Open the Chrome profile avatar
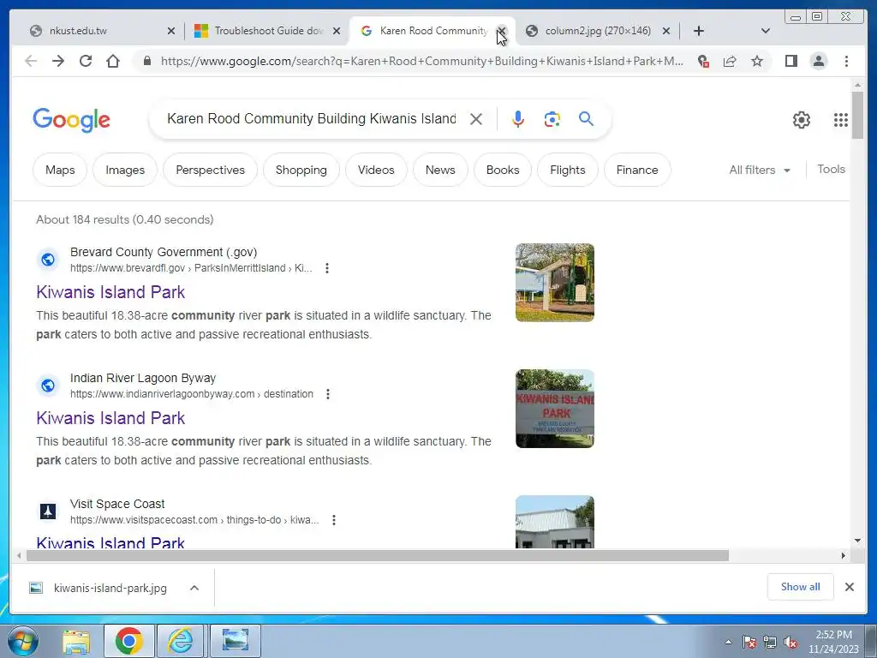 (x=818, y=61)
